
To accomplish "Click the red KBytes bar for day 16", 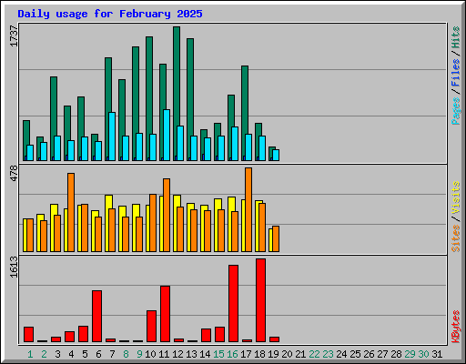I will click(233, 303).
